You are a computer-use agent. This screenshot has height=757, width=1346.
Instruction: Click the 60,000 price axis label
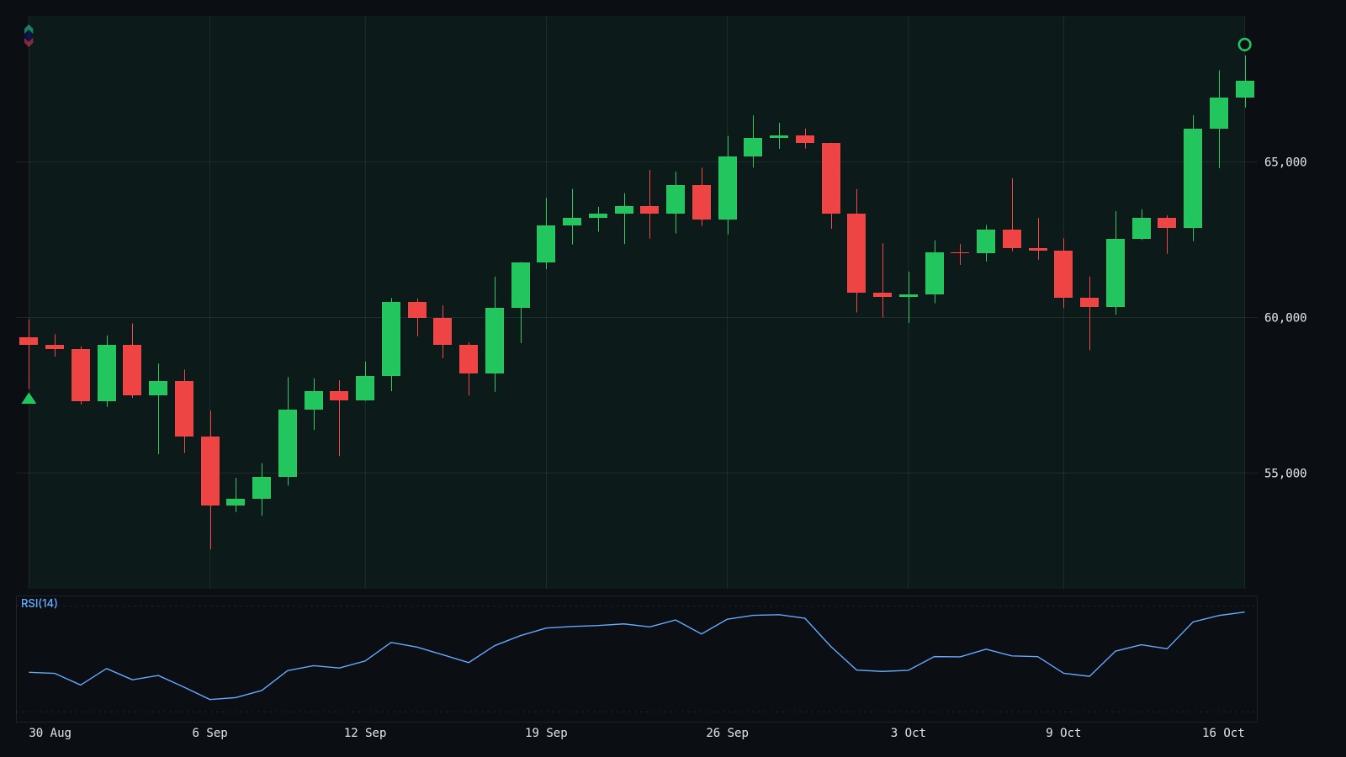point(1285,317)
